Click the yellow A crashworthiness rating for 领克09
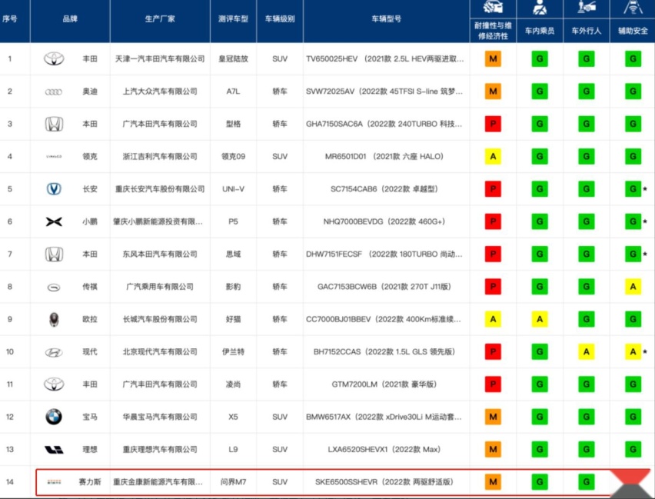The image size is (655, 499). 493,156
